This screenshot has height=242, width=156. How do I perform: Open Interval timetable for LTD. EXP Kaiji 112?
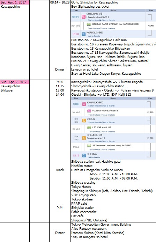click(108, 132)
